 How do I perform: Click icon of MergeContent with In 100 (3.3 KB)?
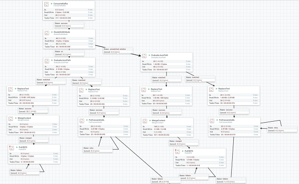tap(145, 121)
